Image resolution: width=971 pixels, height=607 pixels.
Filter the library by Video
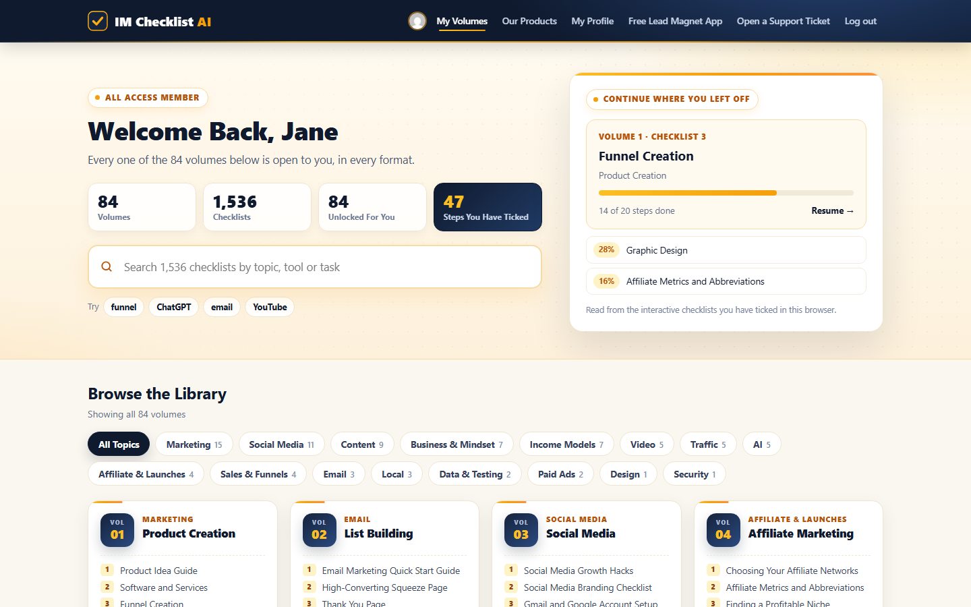coord(647,444)
